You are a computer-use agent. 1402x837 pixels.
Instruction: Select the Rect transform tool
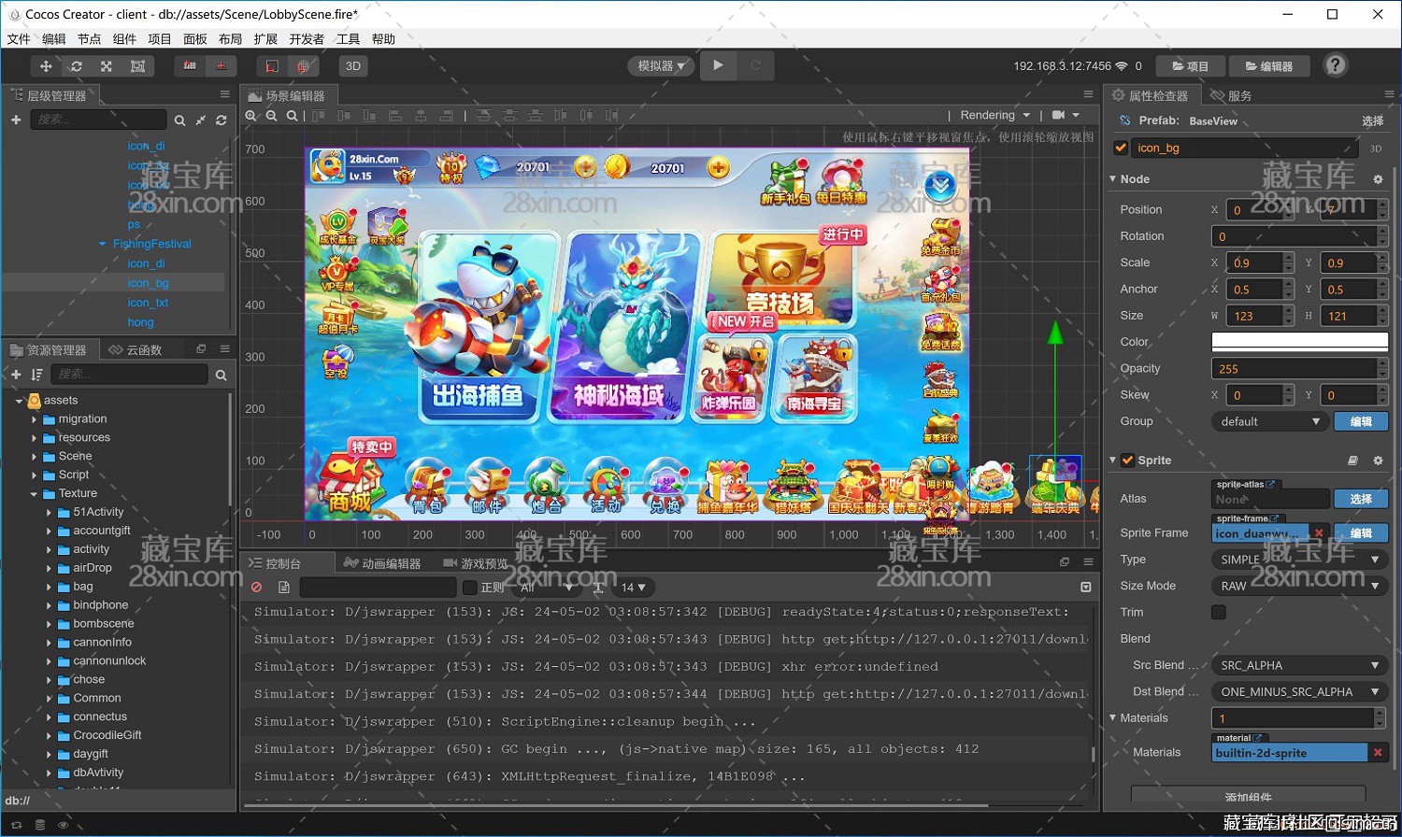(x=137, y=66)
